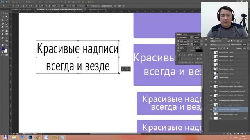Select the Eyedropper tool

(x=7, y=20)
